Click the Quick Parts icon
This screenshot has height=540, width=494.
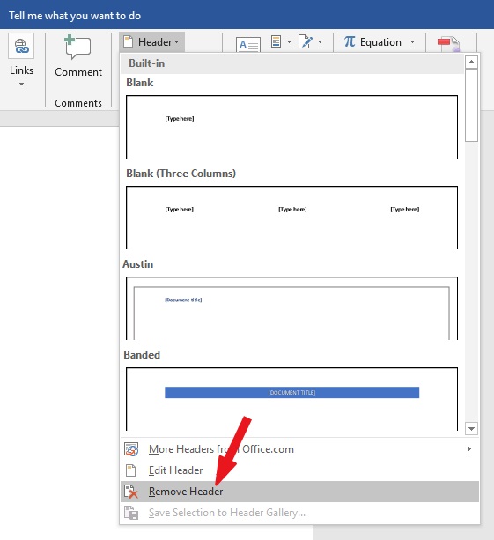click(x=276, y=41)
